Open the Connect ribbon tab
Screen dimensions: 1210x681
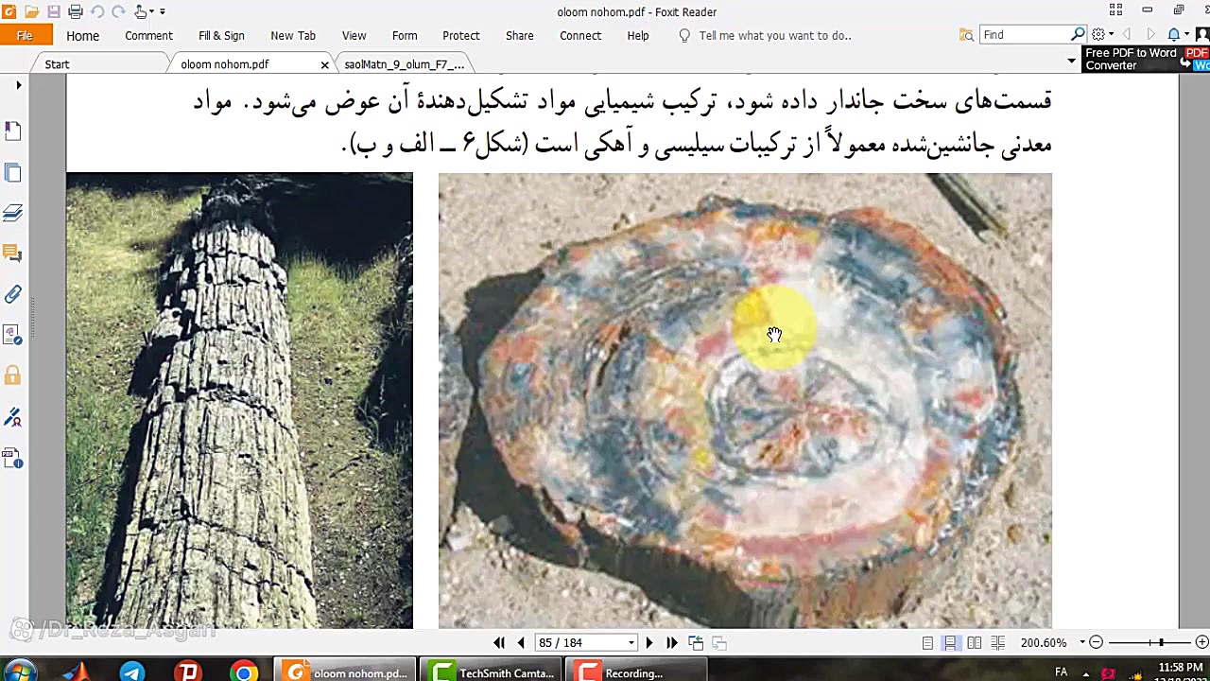(x=580, y=35)
